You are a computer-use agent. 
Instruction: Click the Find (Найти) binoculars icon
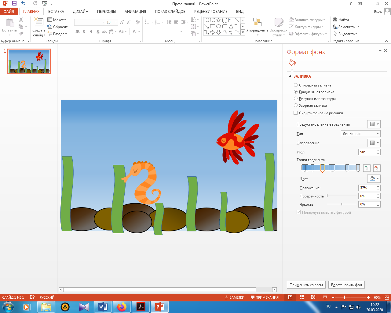pos(335,20)
